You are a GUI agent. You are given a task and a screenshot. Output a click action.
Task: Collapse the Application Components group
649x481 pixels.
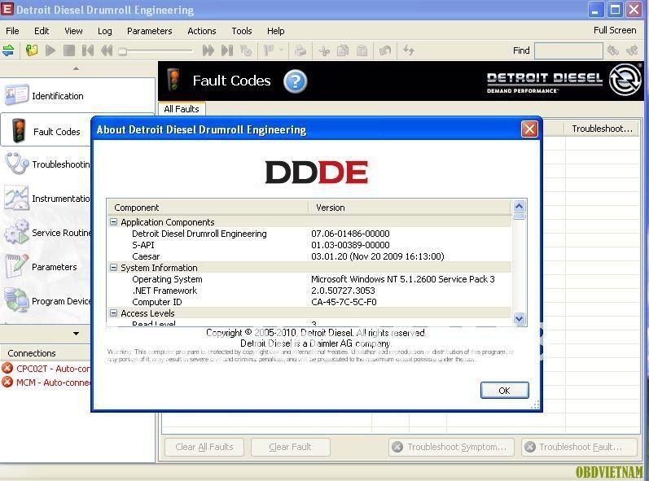[113, 222]
